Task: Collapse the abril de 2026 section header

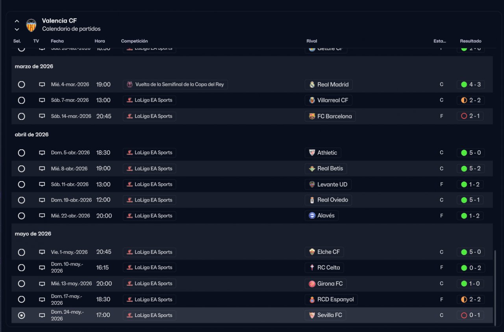Action: pyautogui.click(x=31, y=134)
